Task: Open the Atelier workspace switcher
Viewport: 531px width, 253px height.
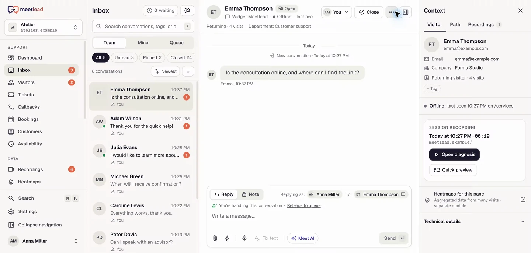Action: [x=44, y=27]
